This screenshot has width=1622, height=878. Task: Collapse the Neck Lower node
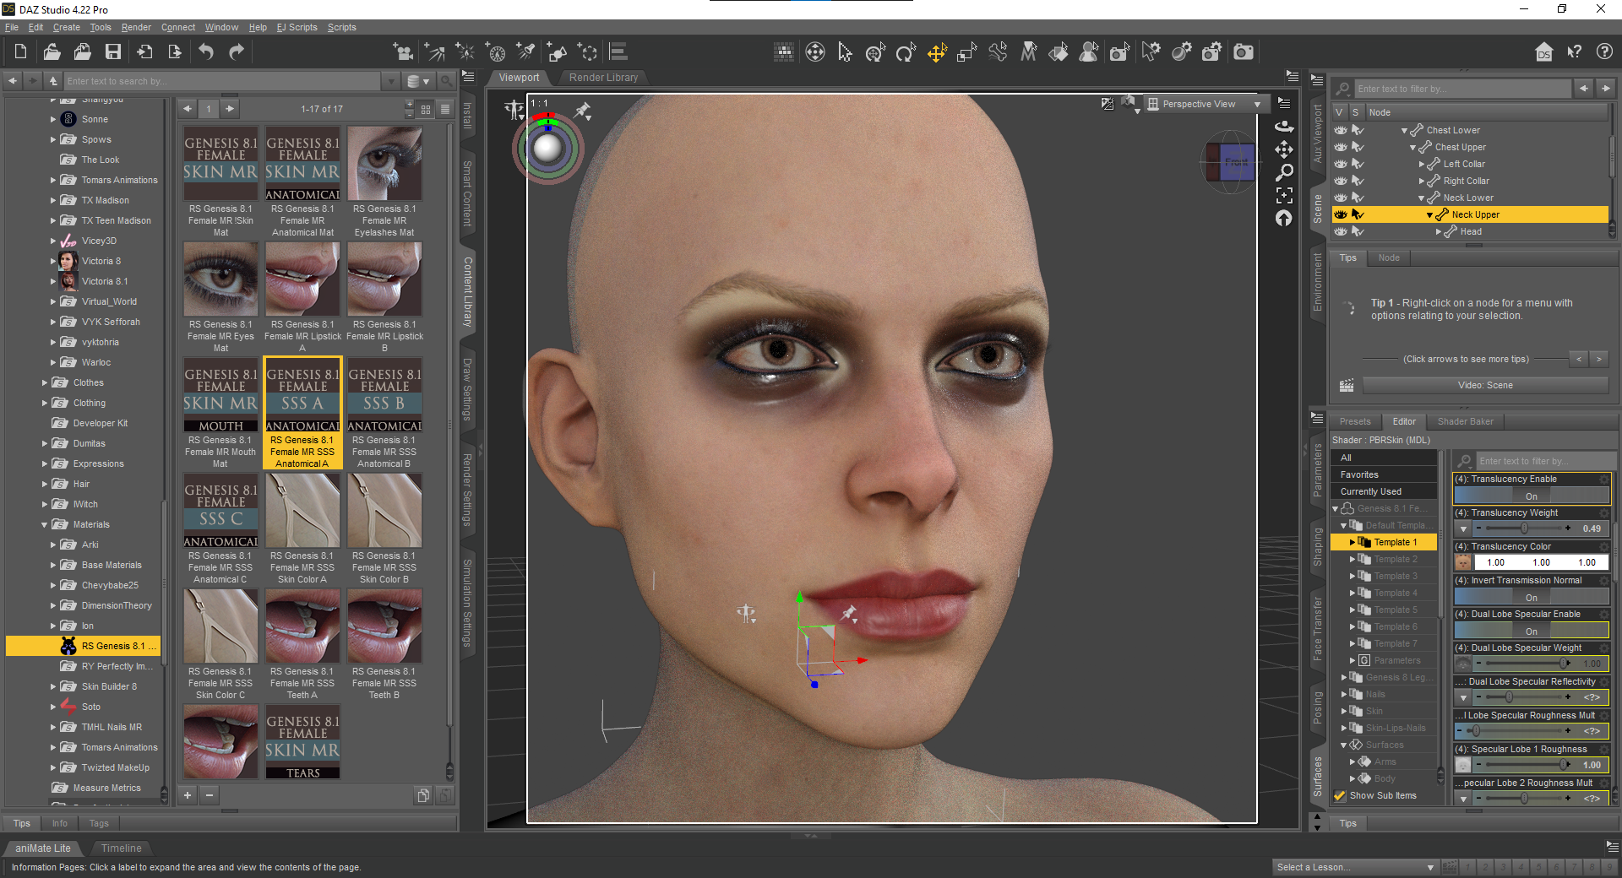click(x=1421, y=198)
